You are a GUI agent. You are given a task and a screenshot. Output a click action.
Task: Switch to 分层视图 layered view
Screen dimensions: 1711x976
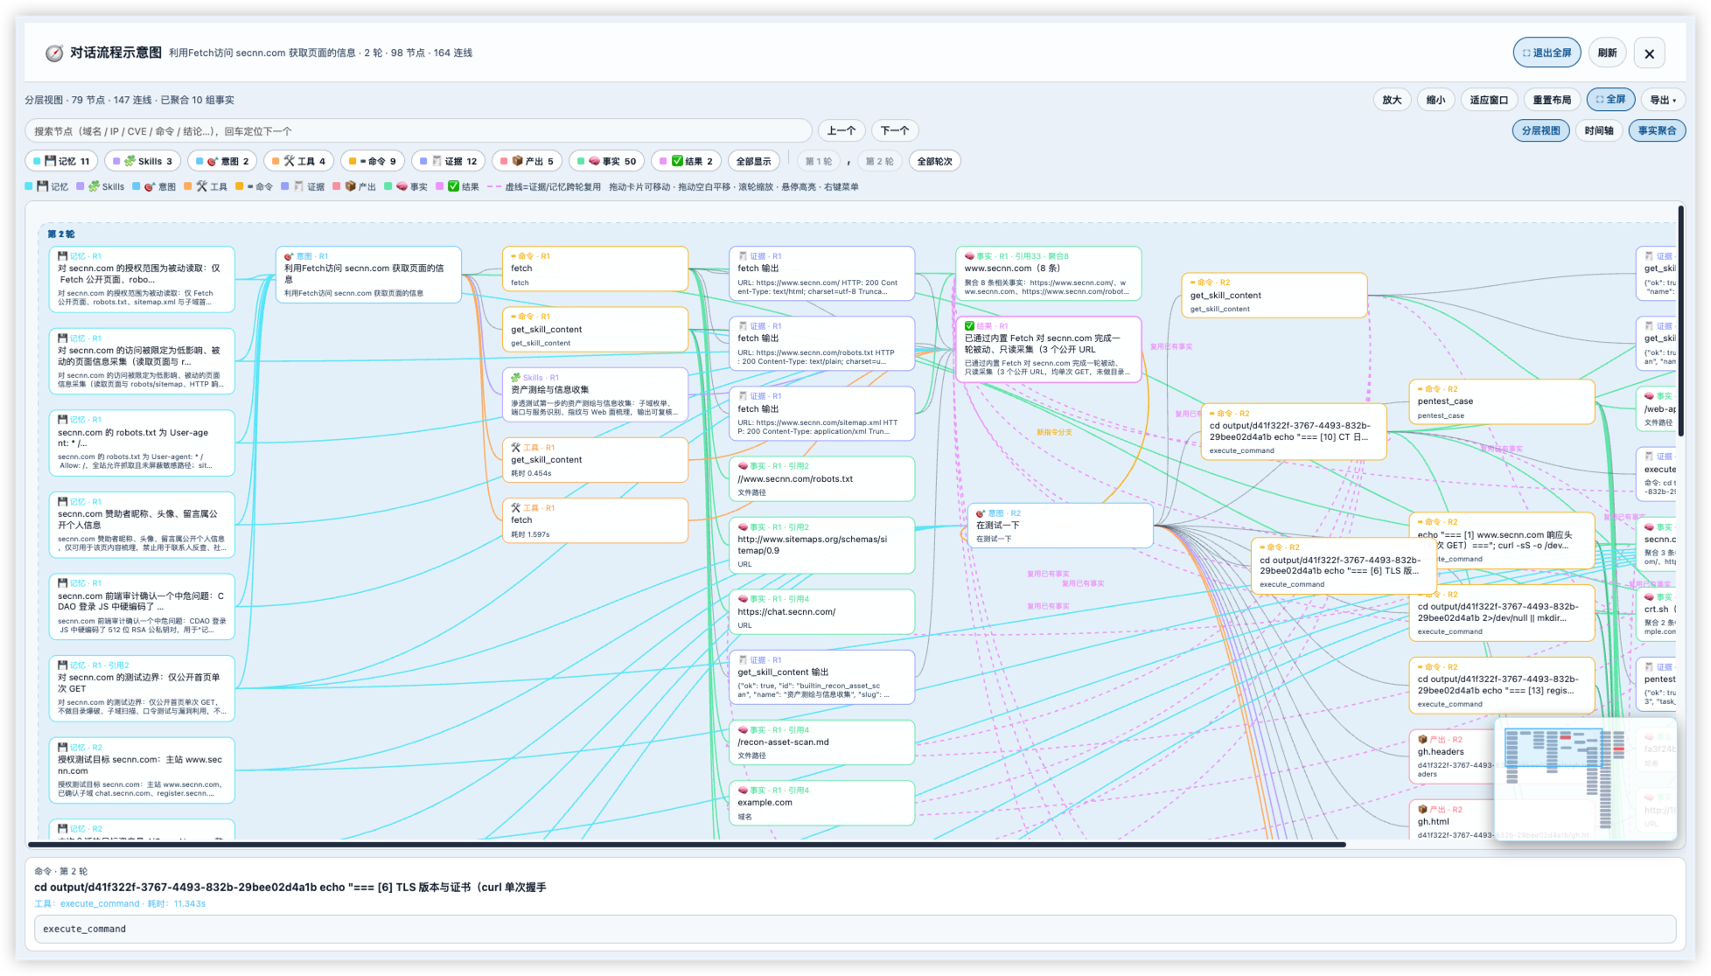(x=1540, y=130)
